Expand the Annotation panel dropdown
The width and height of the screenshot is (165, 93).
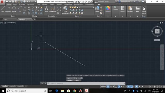click(x=52, y=16)
